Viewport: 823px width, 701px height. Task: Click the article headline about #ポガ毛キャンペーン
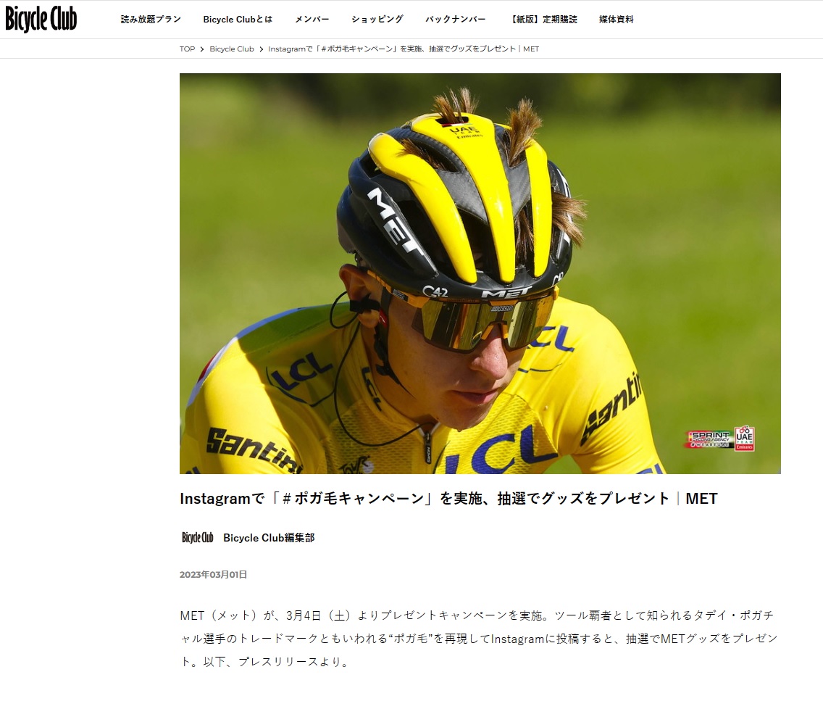[x=448, y=498]
